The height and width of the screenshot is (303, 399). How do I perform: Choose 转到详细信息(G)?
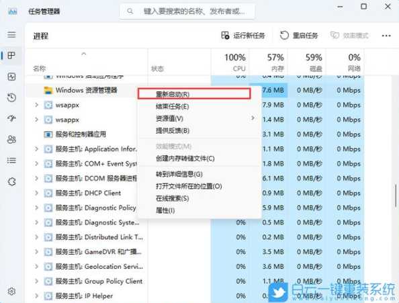pyautogui.click(x=199, y=174)
